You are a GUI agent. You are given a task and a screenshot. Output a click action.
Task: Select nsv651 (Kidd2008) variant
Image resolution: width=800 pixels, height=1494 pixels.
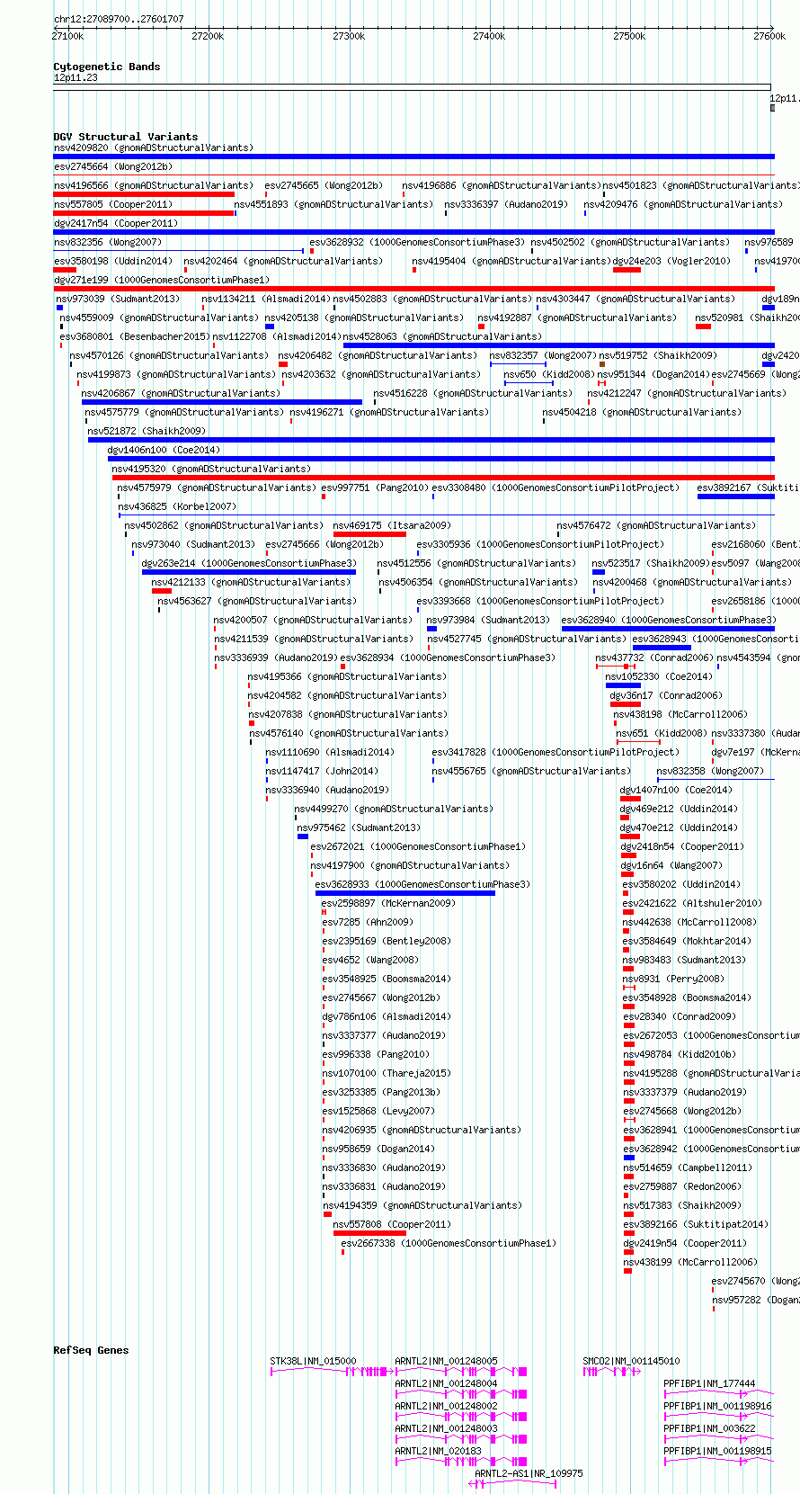tap(661, 733)
